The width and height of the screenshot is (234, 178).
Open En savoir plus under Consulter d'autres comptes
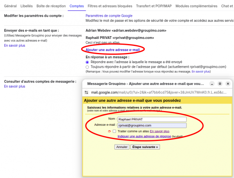point(15,86)
